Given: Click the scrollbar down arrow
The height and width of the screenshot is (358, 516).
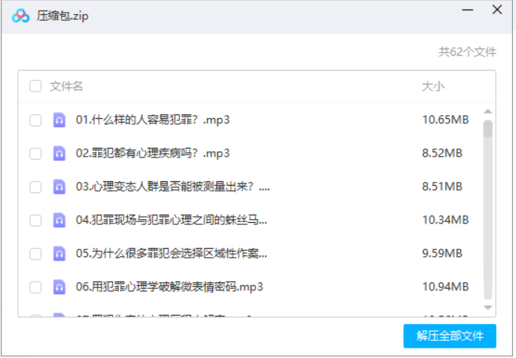Looking at the screenshot, I should [x=488, y=307].
